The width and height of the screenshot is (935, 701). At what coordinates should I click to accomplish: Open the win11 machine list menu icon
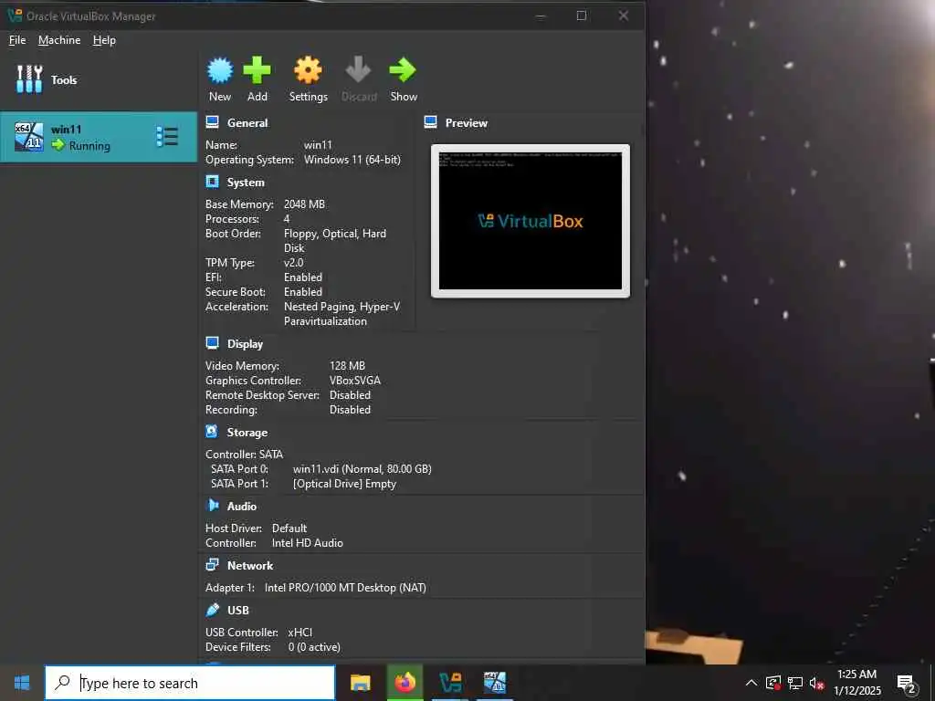tap(167, 137)
